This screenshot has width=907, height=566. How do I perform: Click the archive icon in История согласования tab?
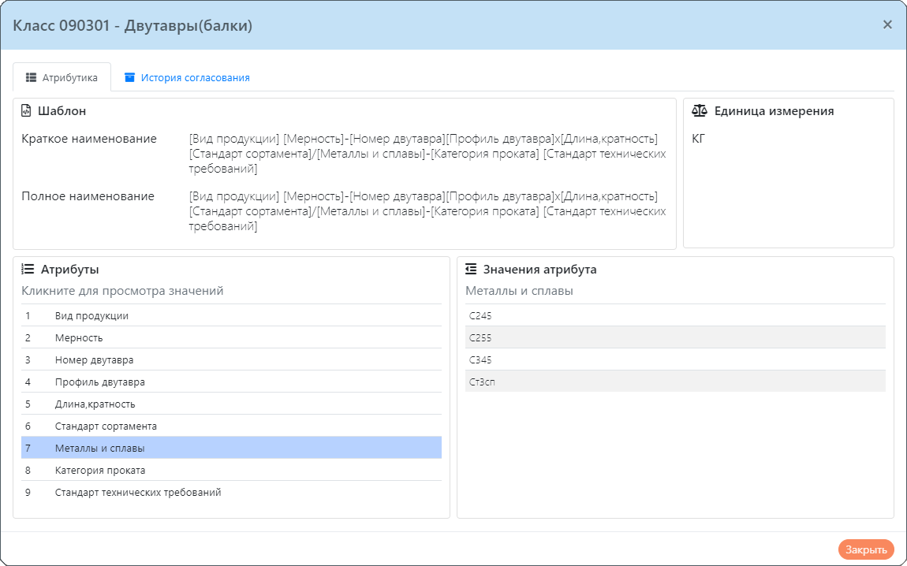(x=130, y=78)
